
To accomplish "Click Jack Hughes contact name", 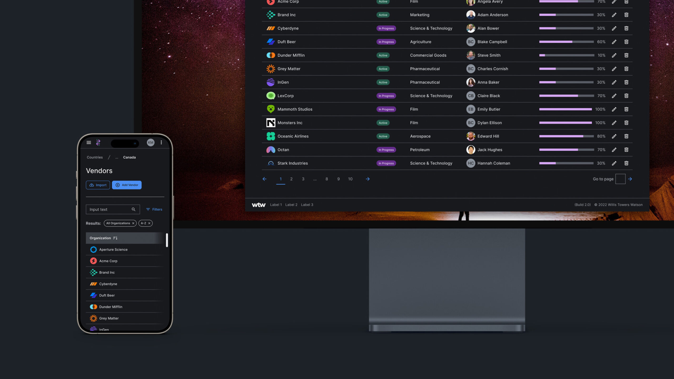I will tap(490, 150).
